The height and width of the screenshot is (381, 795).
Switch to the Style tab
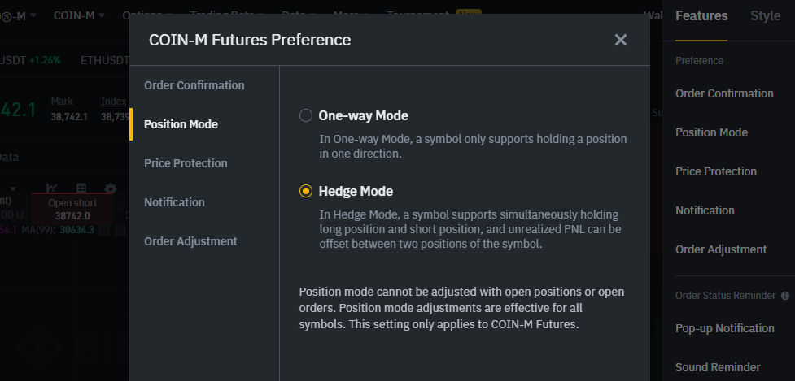(x=765, y=15)
